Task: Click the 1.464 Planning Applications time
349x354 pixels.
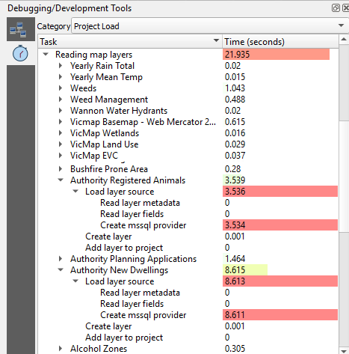Action: click(235, 259)
